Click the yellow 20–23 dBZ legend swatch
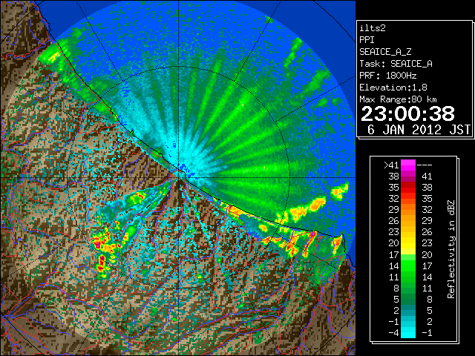The image size is (475, 356). [408, 243]
